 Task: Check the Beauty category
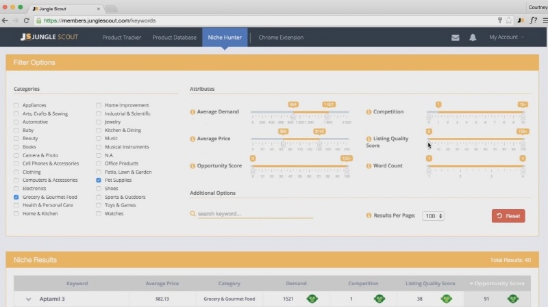(x=16, y=139)
